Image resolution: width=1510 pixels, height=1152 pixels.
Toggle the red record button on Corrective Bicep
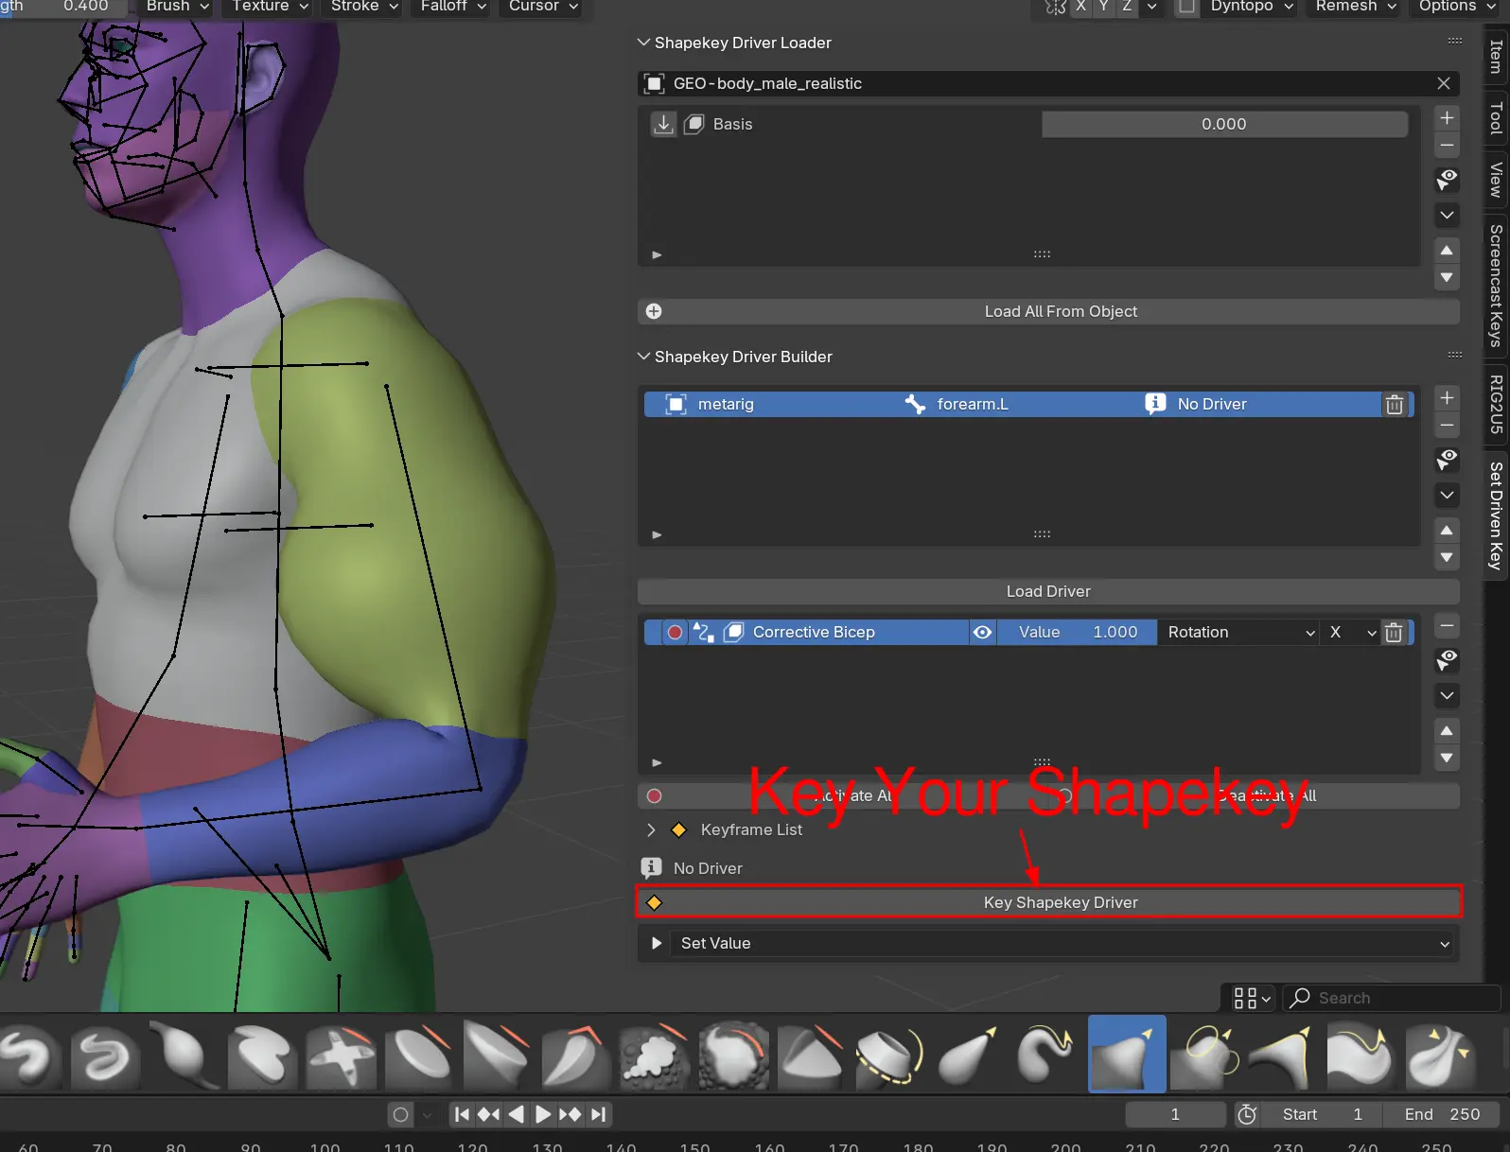pyautogui.click(x=675, y=633)
